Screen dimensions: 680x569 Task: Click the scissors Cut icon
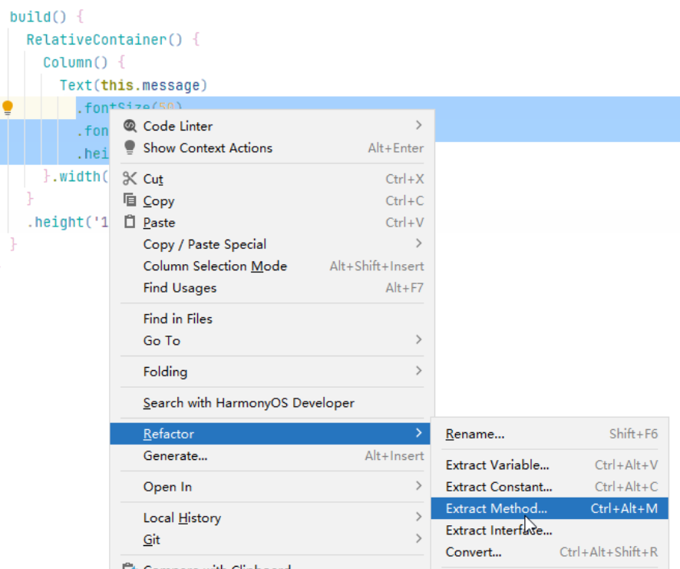tap(130, 179)
